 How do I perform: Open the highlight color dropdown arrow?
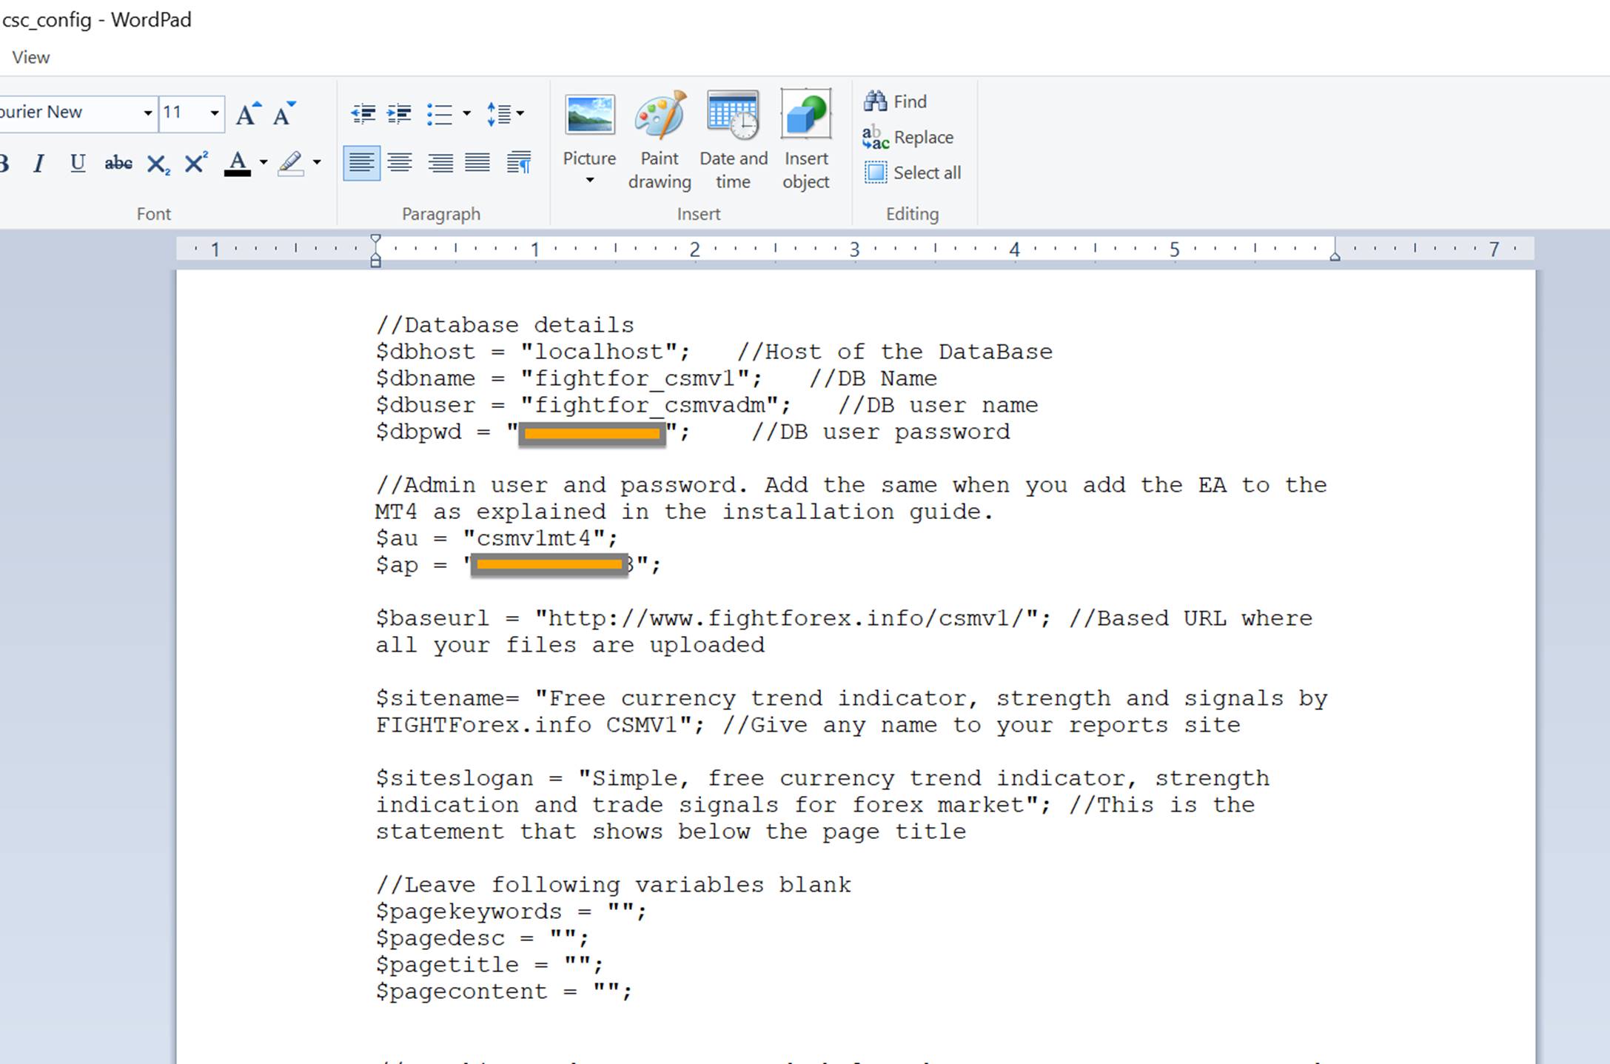[317, 163]
